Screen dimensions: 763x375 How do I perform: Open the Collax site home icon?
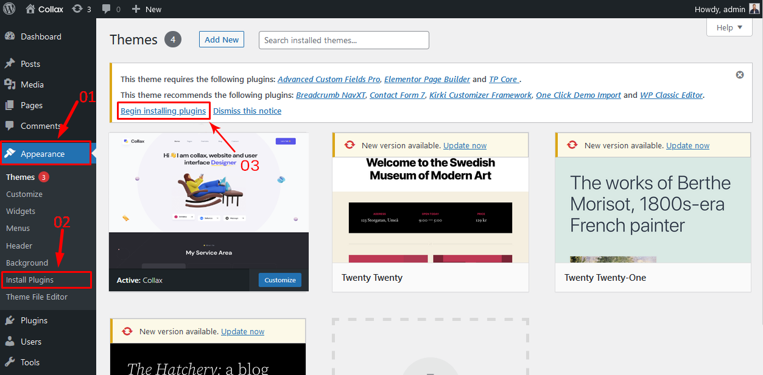pyautogui.click(x=30, y=9)
